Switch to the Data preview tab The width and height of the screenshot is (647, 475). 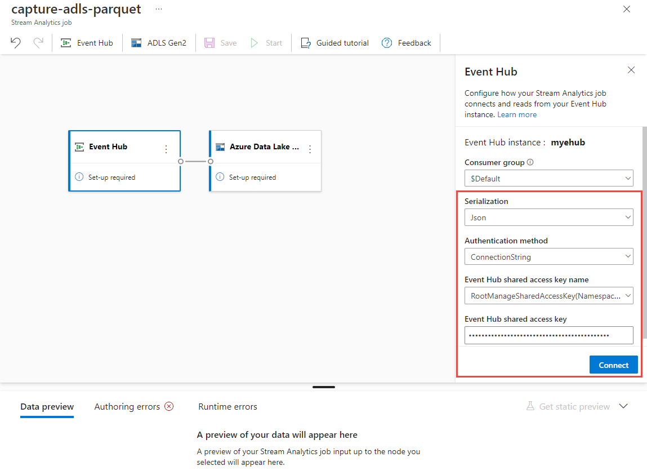[x=47, y=406]
